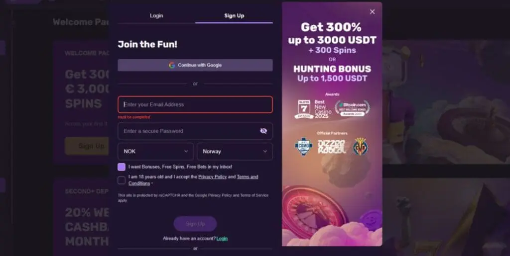
Task: Click the Bitcoin.com award badge
Action: point(352,108)
